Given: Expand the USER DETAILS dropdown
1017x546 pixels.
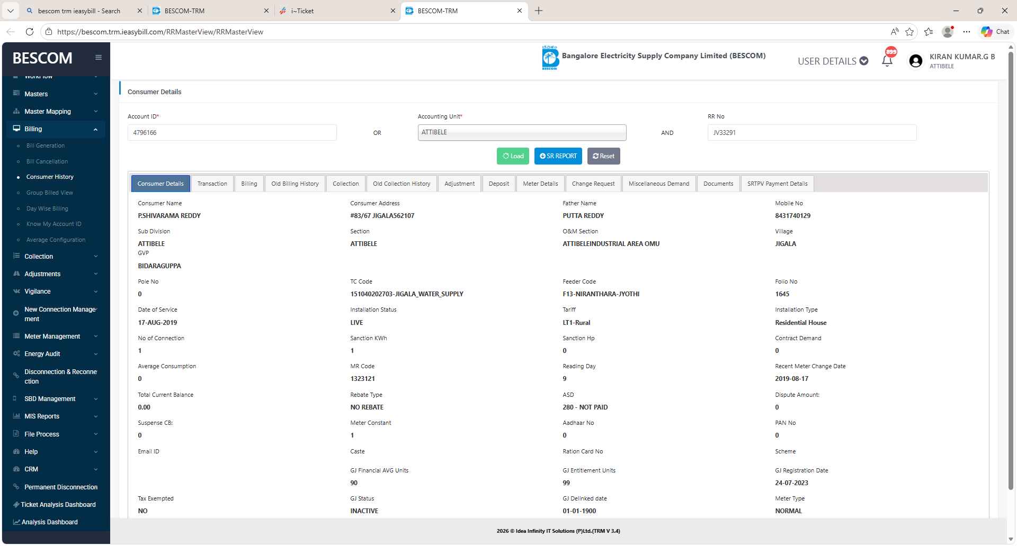Looking at the screenshot, I should (833, 61).
